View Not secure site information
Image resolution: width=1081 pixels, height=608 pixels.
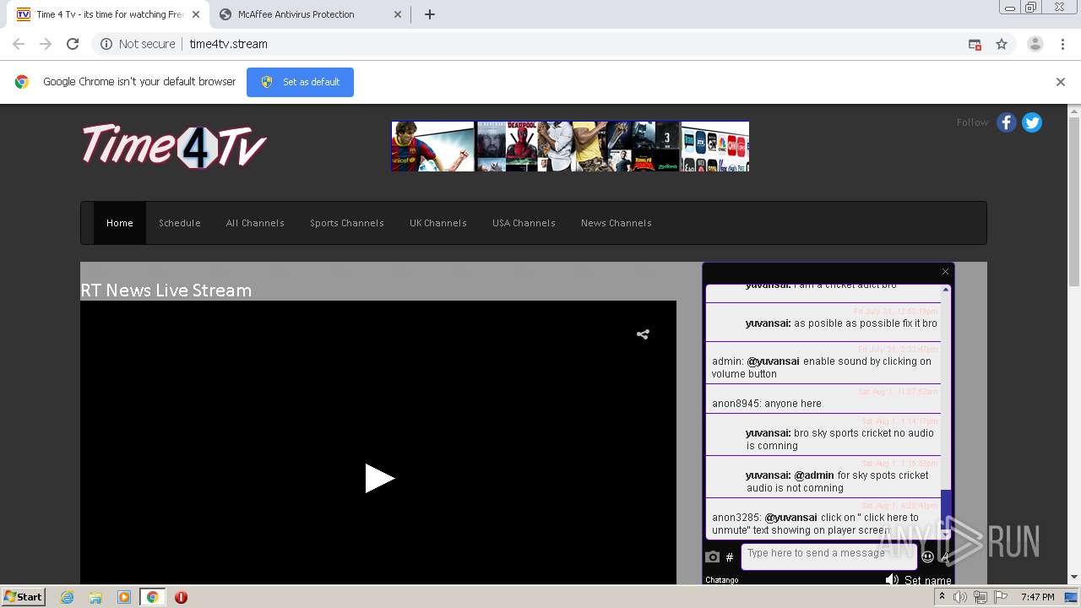pos(138,44)
